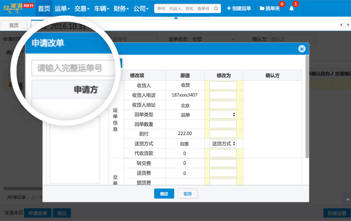Close the 申请改单 dialog with X icon
This screenshot has height=221, width=351.
[302, 49]
